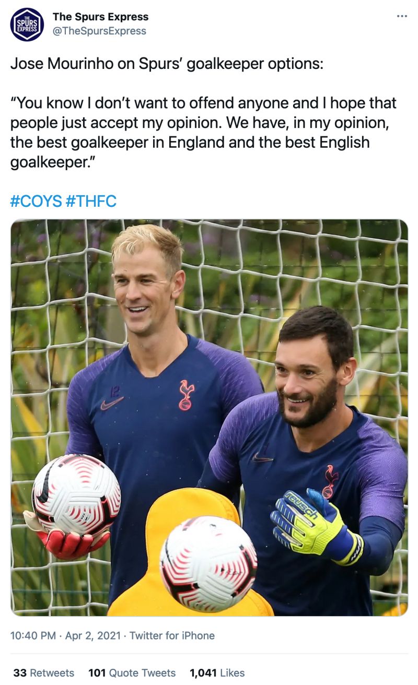Click the 10:40 PM Apr 2, 2021 timestamp
418x685 pixels.
point(65,635)
